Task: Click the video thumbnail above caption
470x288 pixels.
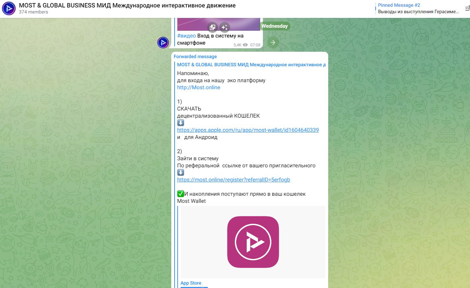Action: [219, 24]
